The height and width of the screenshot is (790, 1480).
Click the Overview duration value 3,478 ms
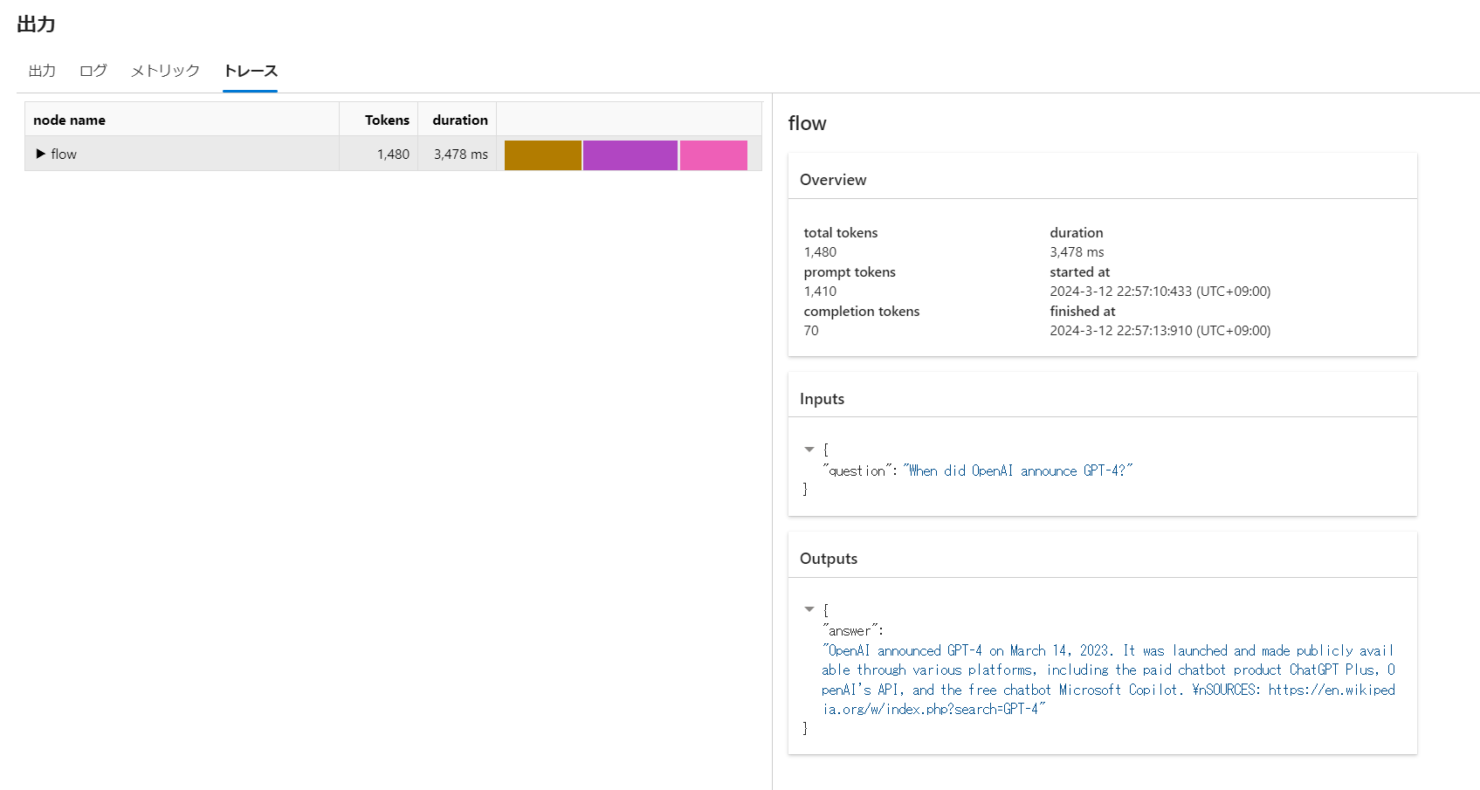tap(1077, 251)
